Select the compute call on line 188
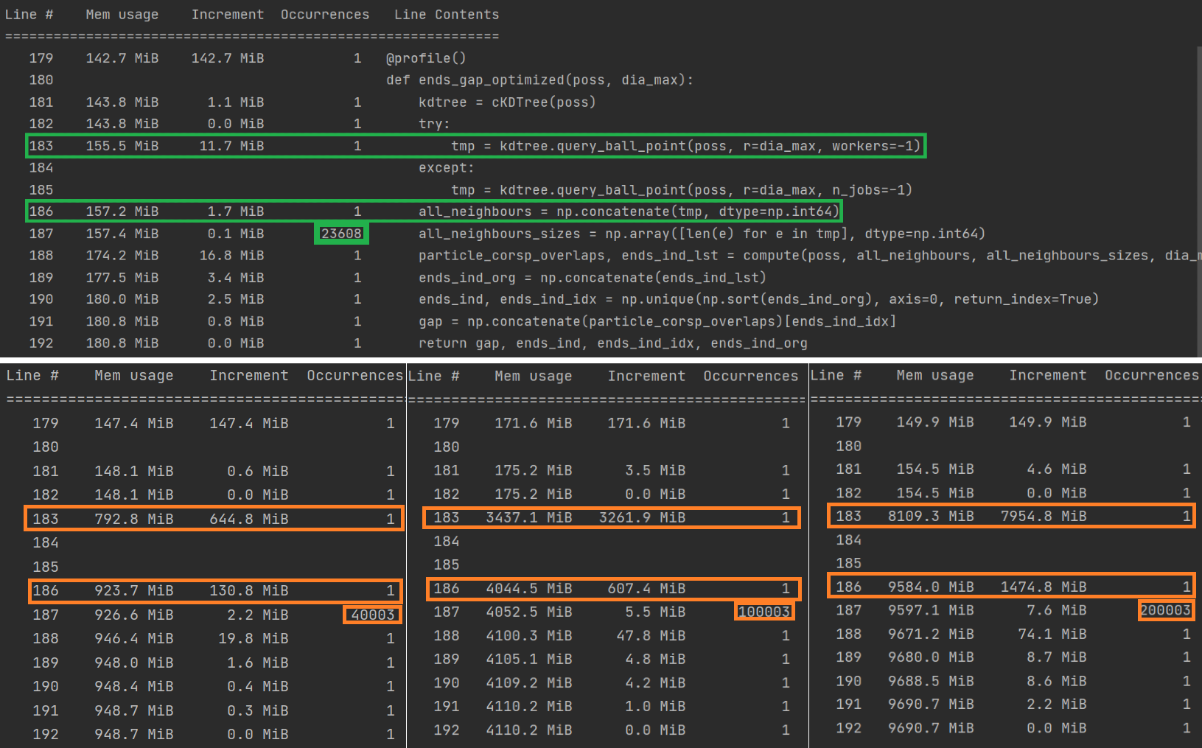This screenshot has height=748, width=1202. [x=771, y=255]
